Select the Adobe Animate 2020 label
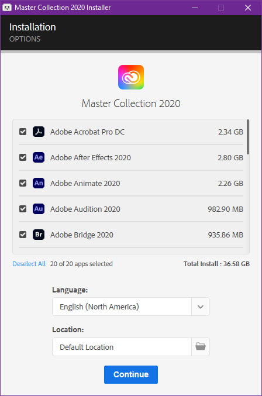 tap(85, 183)
